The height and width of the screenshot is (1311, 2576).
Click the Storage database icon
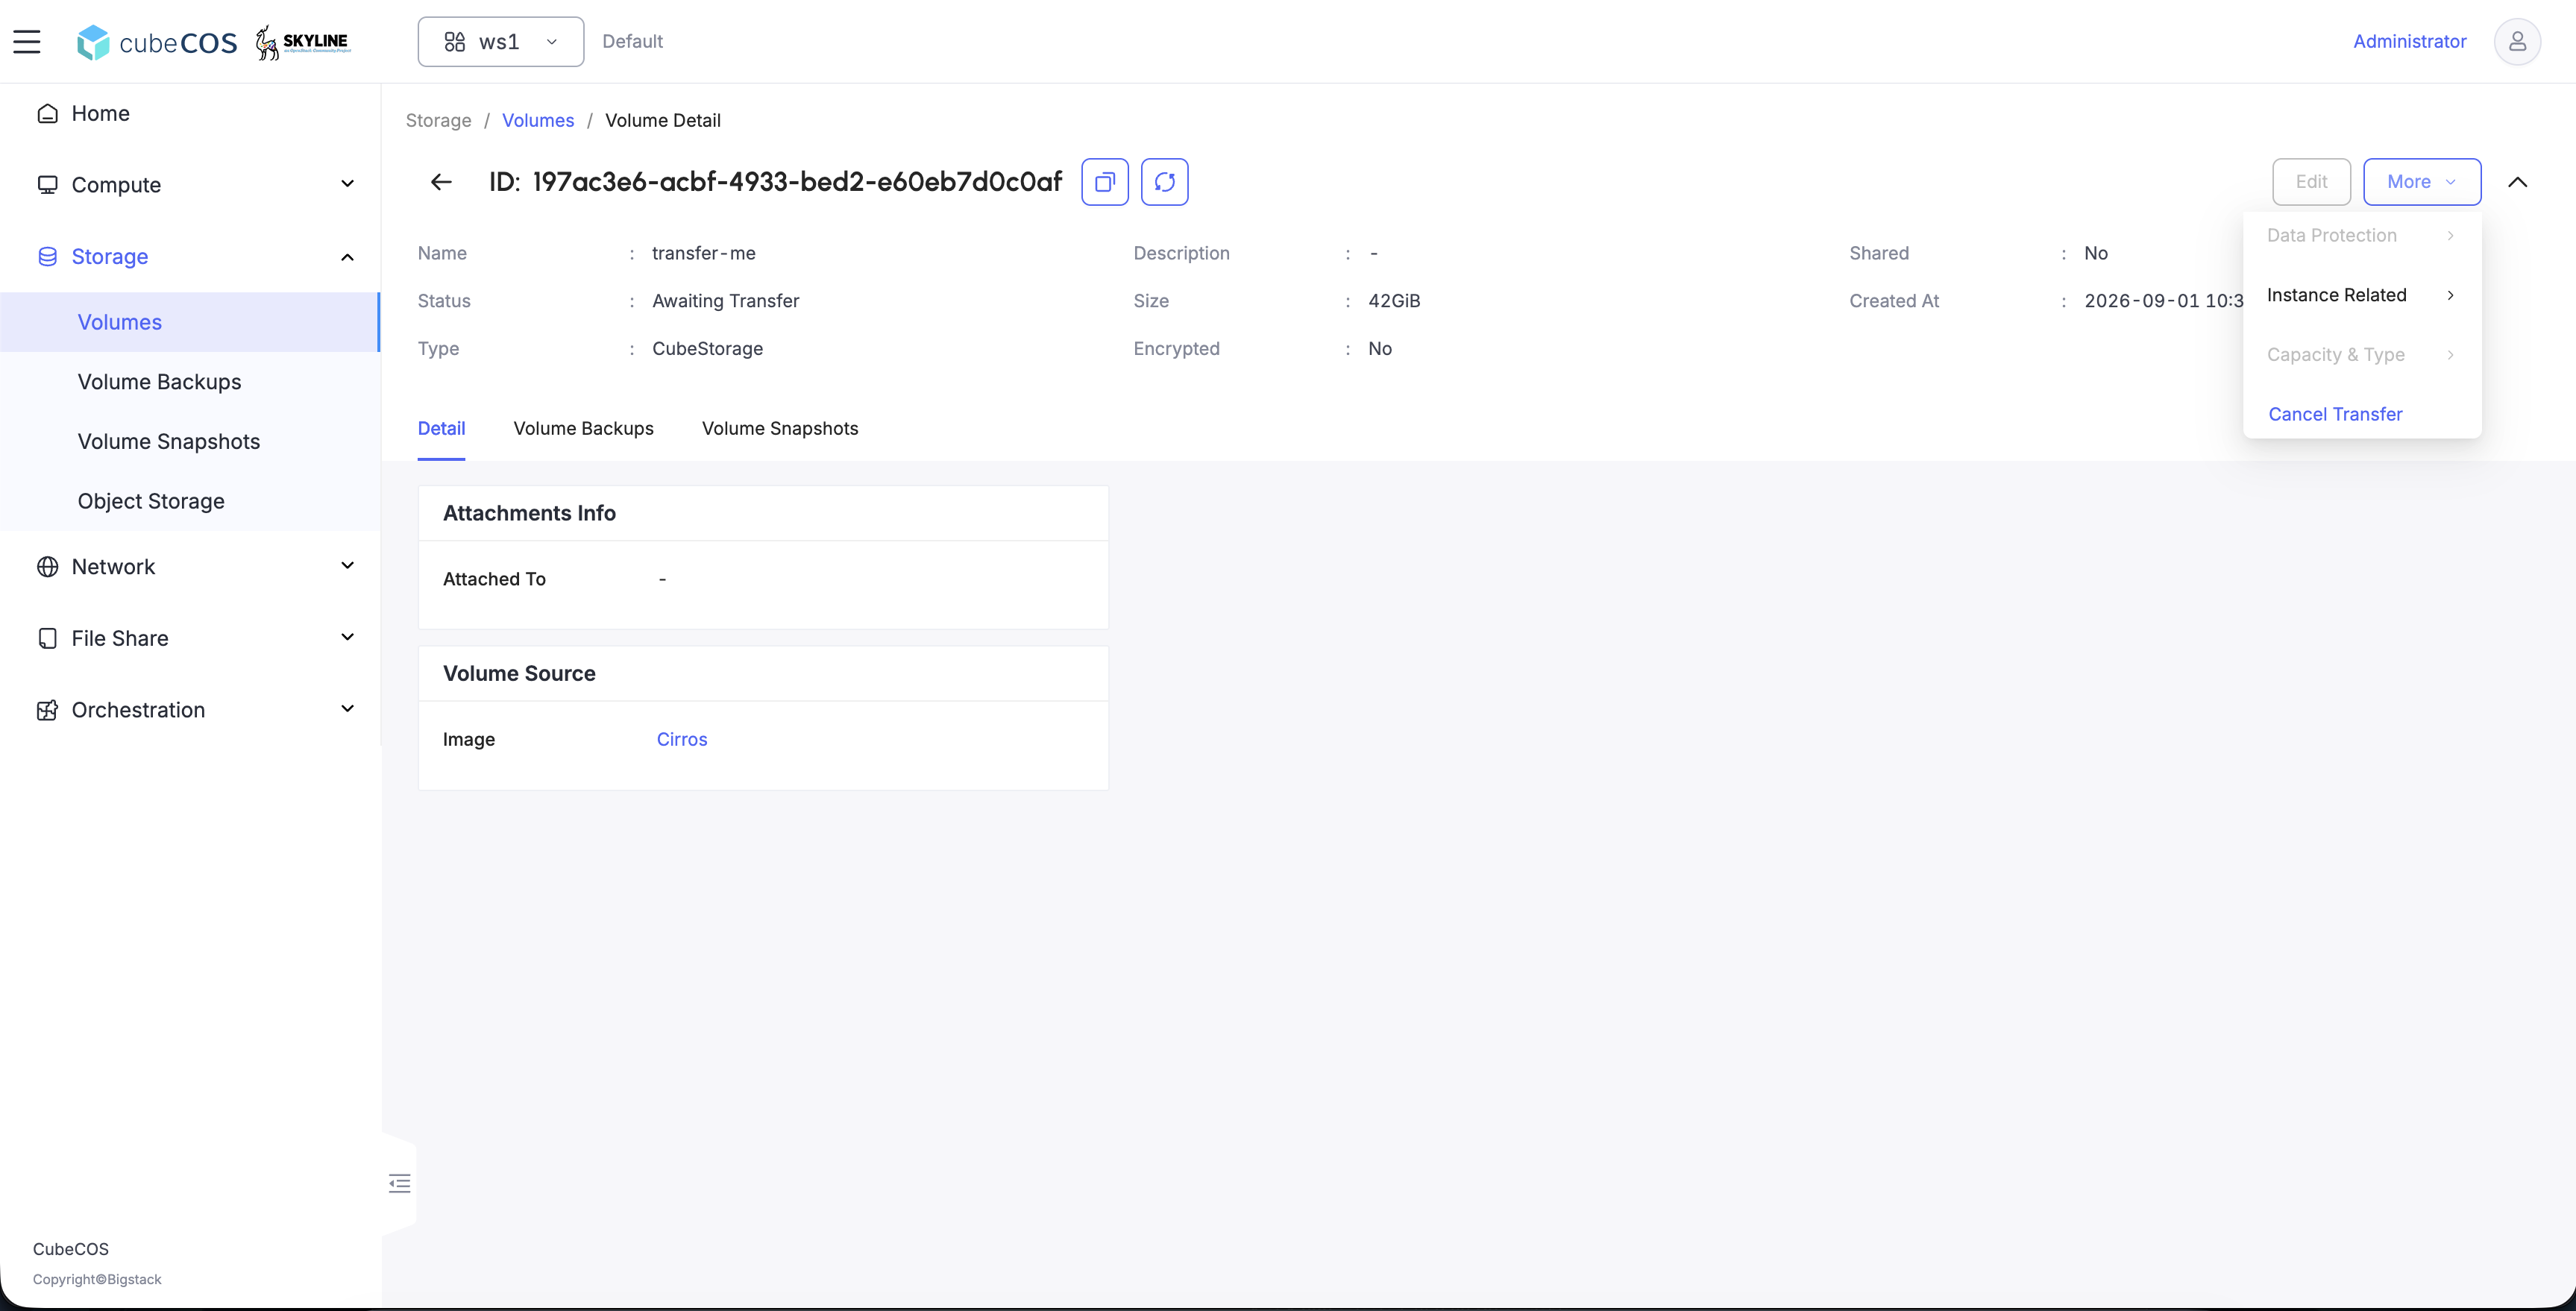(x=47, y=257)
